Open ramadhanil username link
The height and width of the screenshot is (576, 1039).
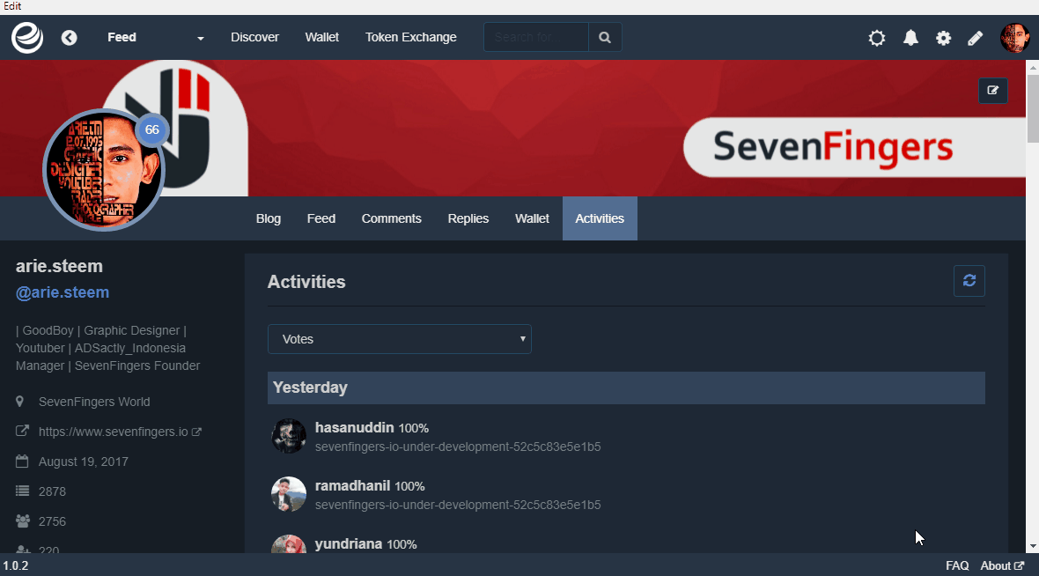tap(352, 486)
